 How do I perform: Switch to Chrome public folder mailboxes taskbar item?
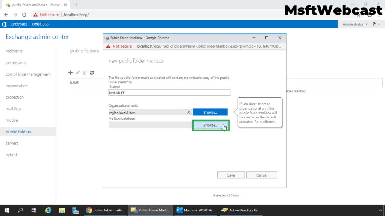click(x=105, y=210)
